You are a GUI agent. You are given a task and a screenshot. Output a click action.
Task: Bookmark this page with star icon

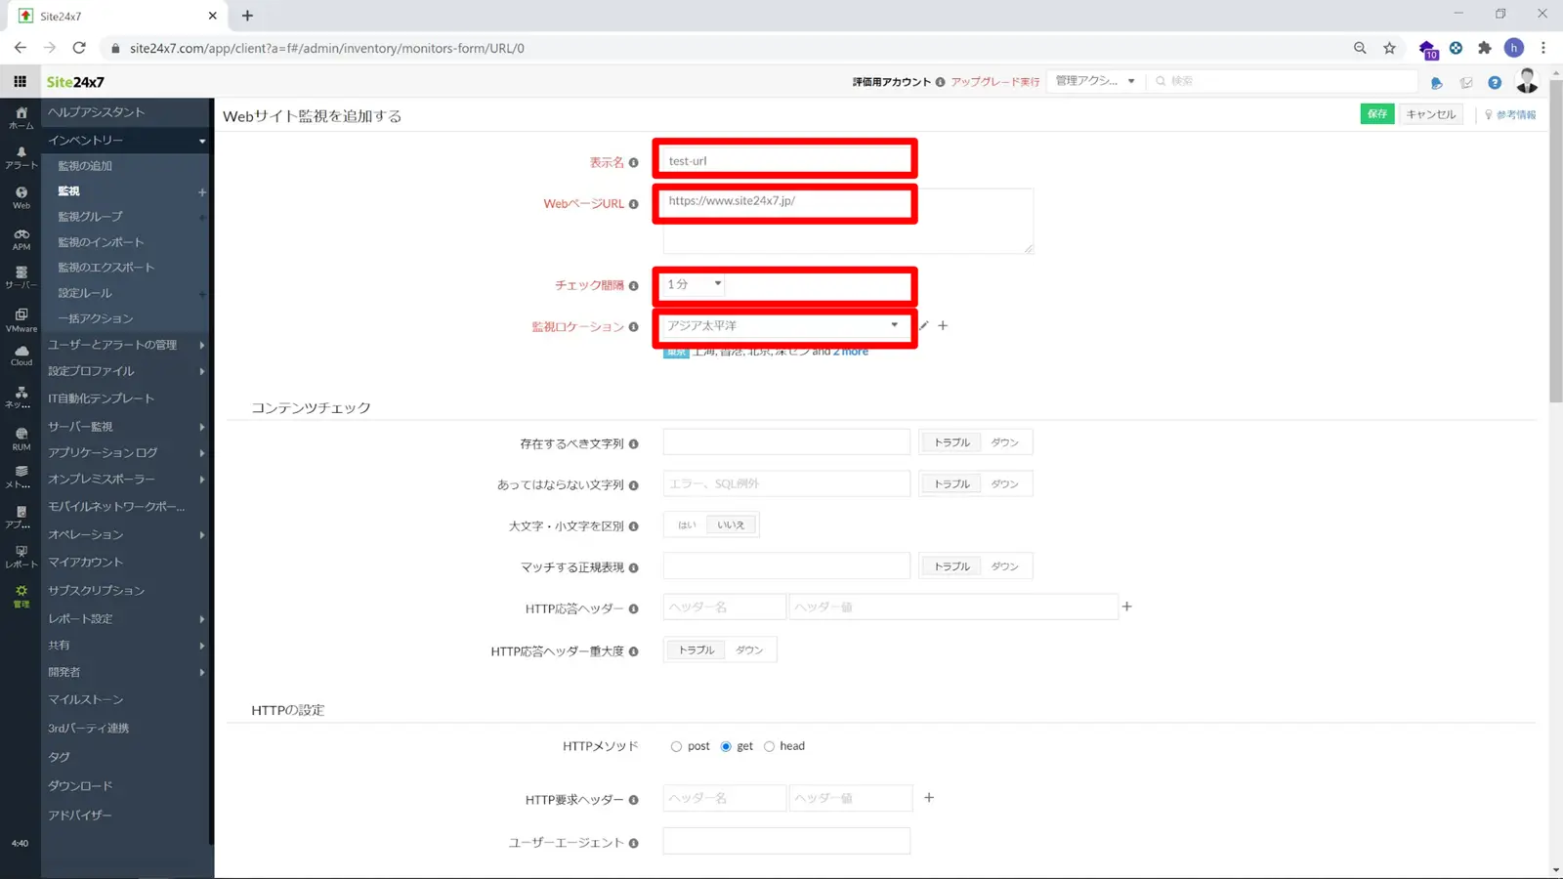pos(1389,48)
